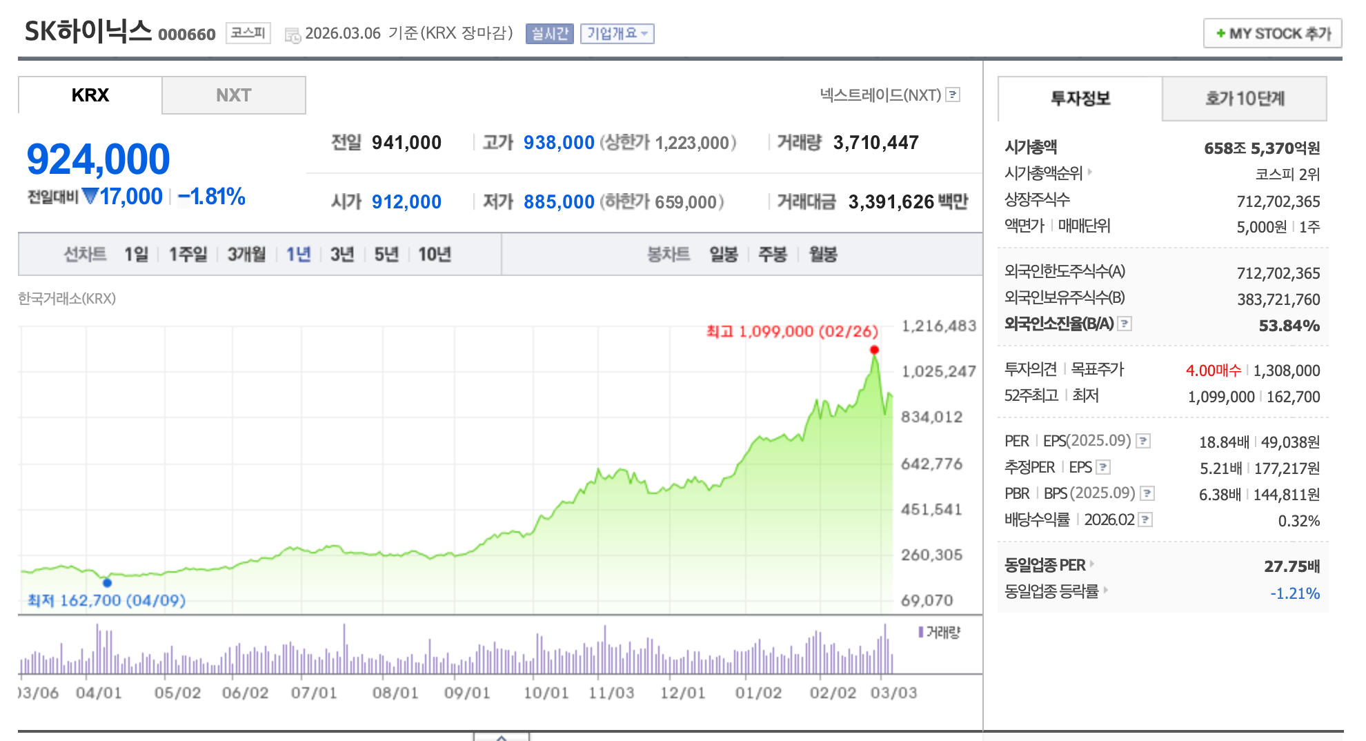Click the 동일업종 PER value 27.75배
Viewport: 1366px width, 741px height.
[1291, 566]
